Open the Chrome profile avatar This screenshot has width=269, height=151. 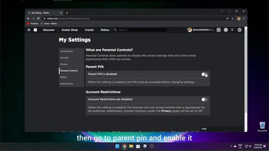tap(239, 18)
